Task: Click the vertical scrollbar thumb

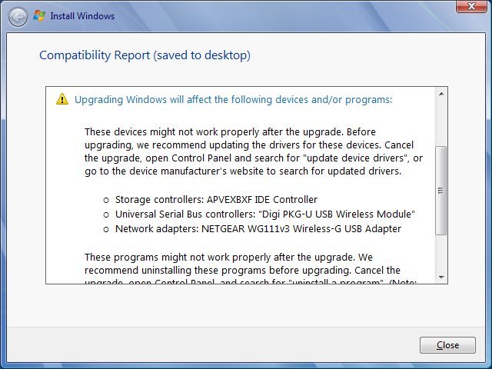Action: [x=440, y=191]
